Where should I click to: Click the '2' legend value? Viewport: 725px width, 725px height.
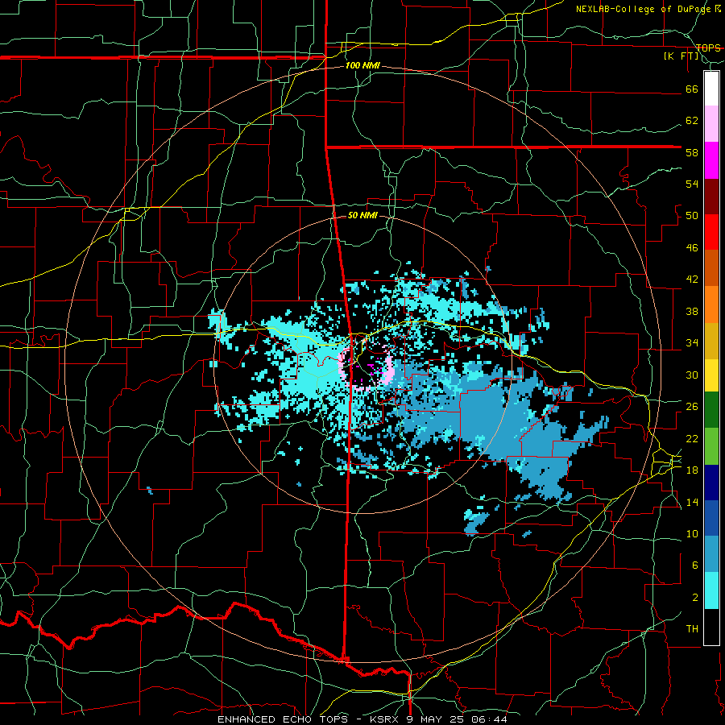point(694,598)
